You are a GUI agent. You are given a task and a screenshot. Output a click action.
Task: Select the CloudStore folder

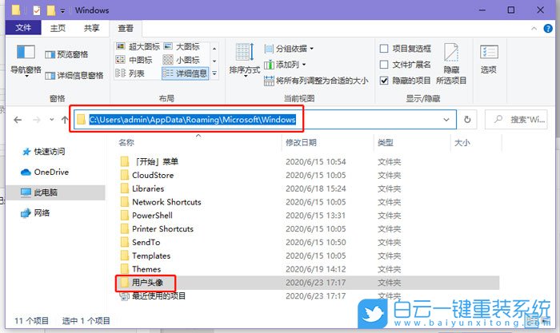pos(153,175)
